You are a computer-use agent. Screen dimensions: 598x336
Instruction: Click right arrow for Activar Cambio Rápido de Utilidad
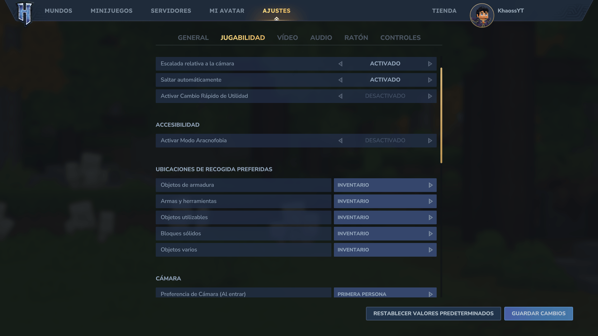tap(430, 96)
